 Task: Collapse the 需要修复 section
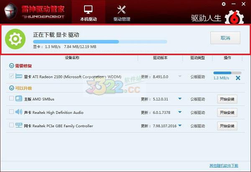pyautogui.click(x=12, y=66)
